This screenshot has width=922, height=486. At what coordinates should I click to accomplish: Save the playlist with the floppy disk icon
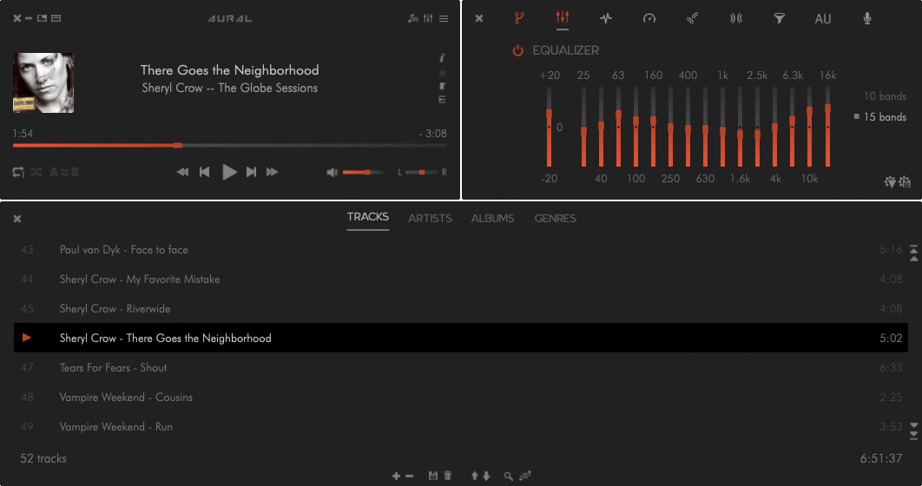point(432,476)
